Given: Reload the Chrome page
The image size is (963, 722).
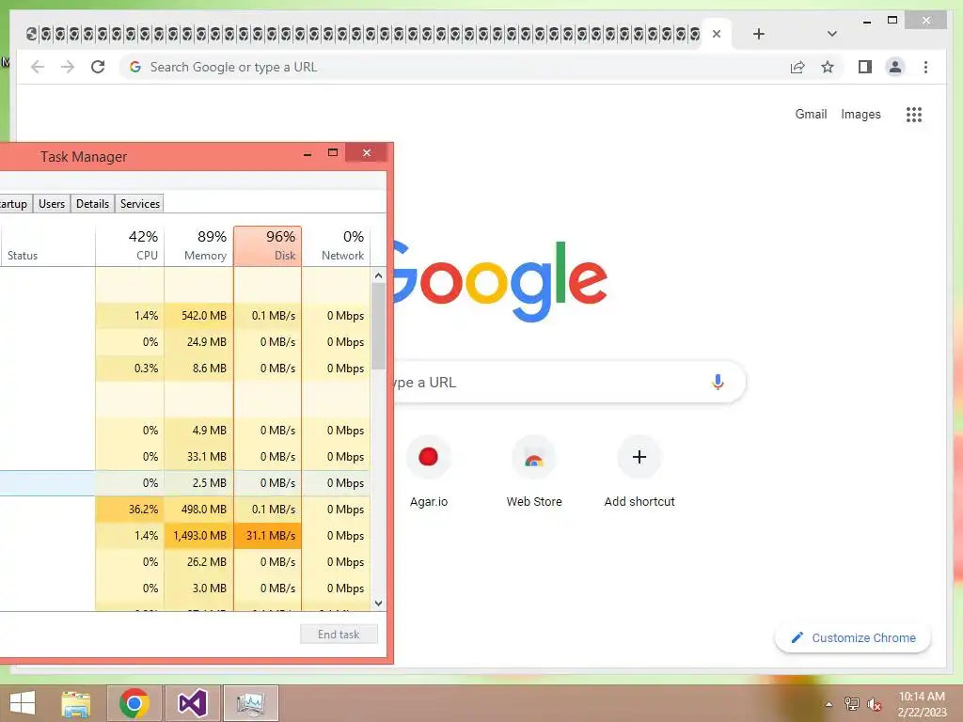Looking at the screenshot, I should pos(98,67).
